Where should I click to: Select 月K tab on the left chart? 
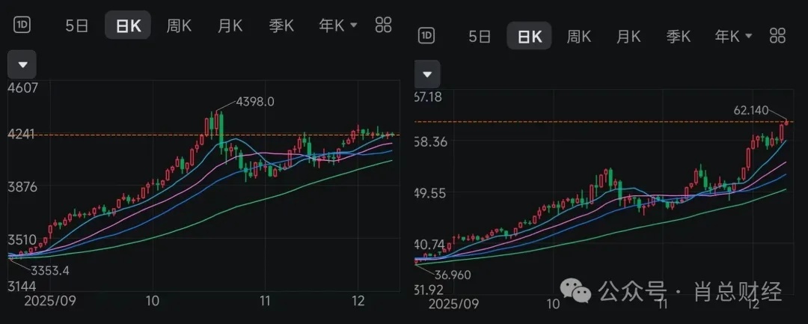click(230, 25)
